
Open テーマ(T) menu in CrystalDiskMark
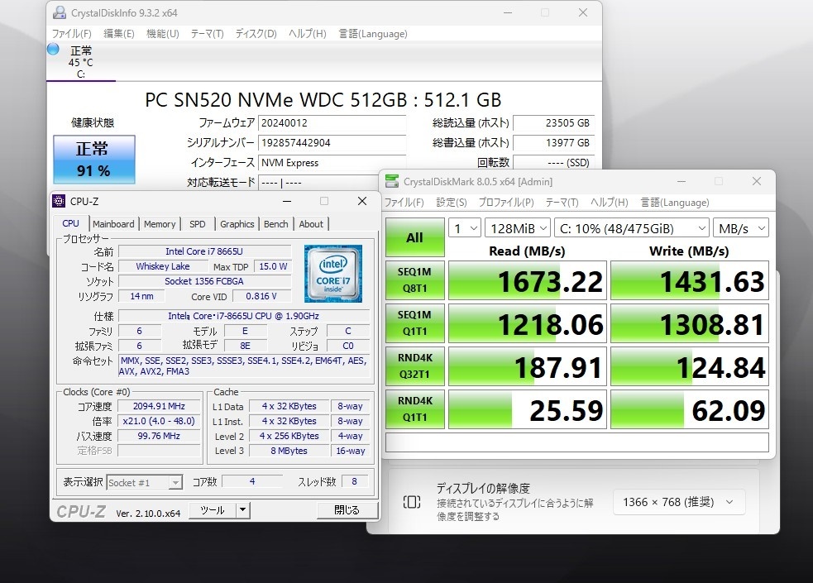[562, 203]
